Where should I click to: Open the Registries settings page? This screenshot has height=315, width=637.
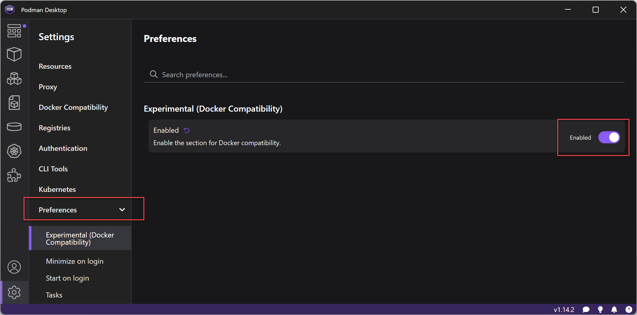(x=54, y=128)
